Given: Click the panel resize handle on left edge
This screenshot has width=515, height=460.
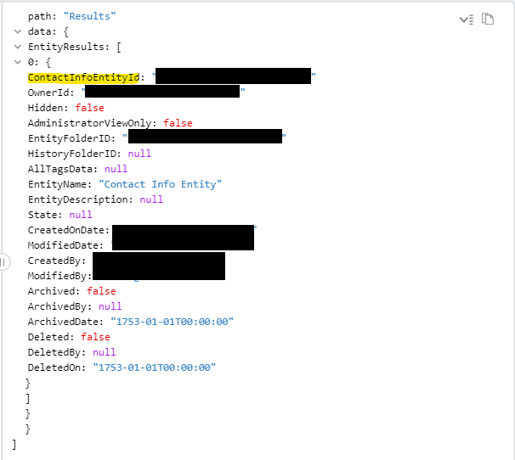Looking at the screenshot, I should (x=3, y=262).
